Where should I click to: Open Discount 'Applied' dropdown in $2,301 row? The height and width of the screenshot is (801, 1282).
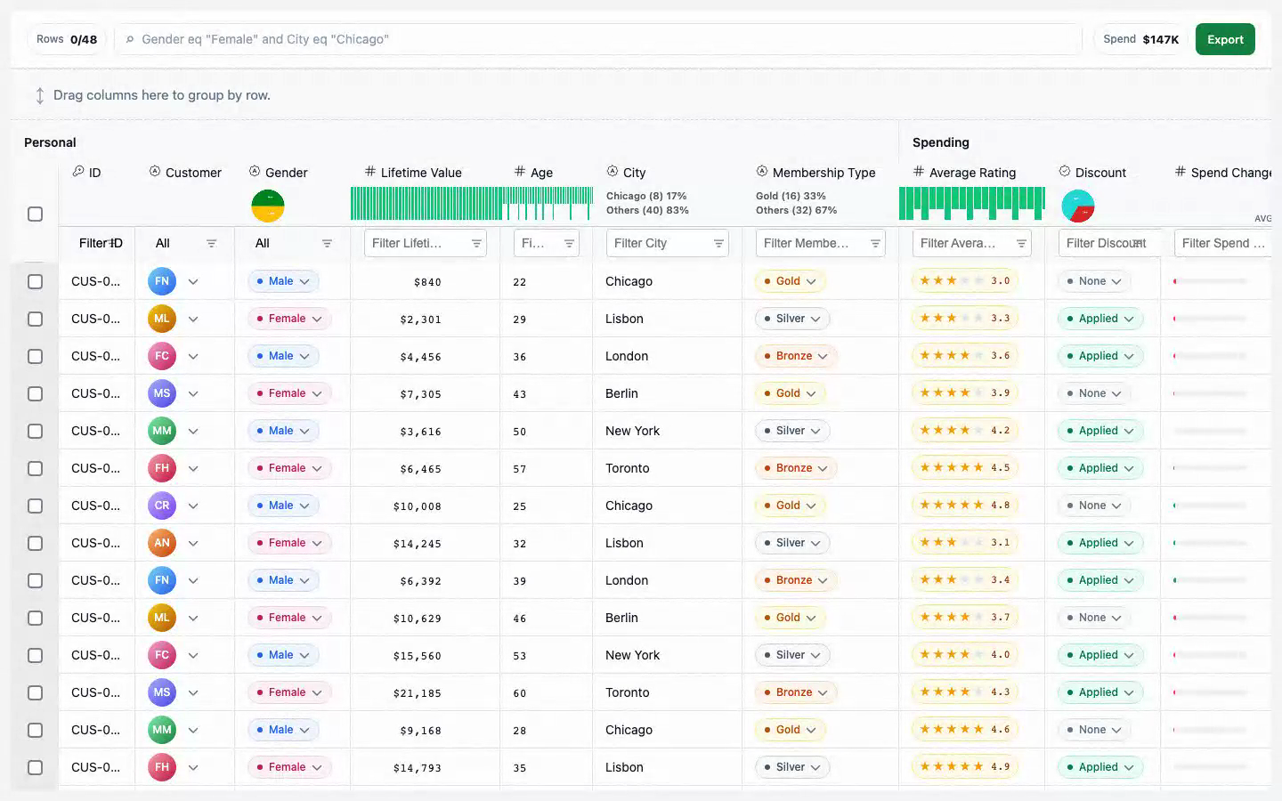pyautogui.click(x=1100, y=319)
